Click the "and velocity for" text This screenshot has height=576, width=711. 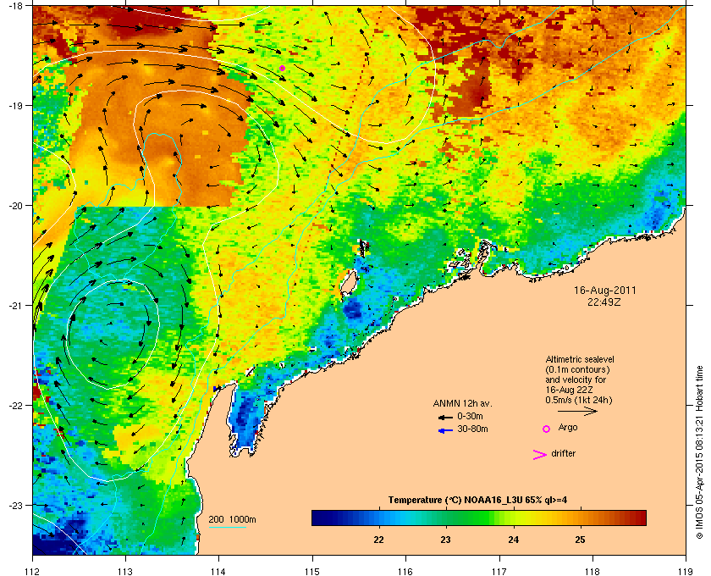tap(576, 379)
